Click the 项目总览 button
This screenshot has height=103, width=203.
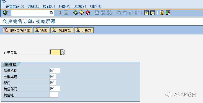click(x=62, y=30)
